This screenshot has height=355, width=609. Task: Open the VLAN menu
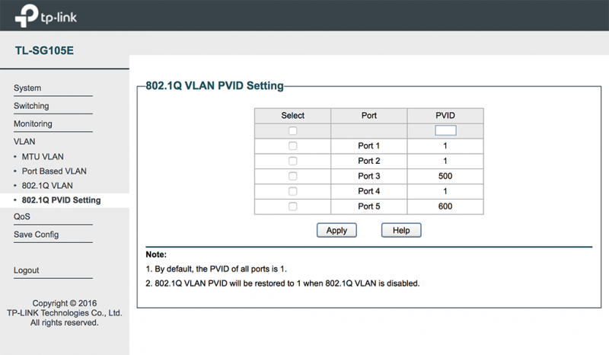pyautogui.click(x=24, y=142)
